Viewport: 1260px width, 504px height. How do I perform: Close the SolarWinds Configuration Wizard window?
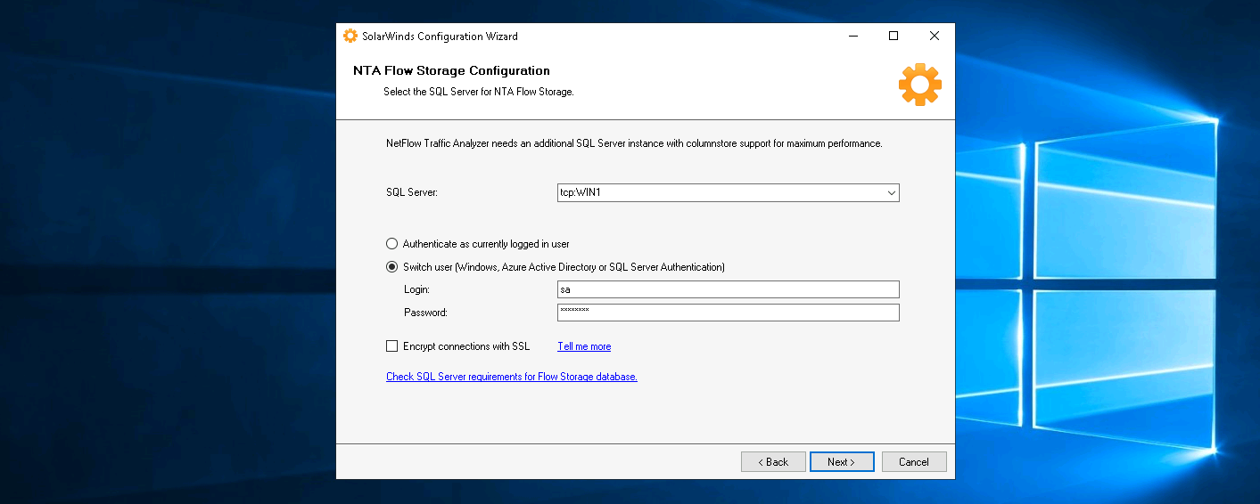pyautogui.click(x=934, y=37)
